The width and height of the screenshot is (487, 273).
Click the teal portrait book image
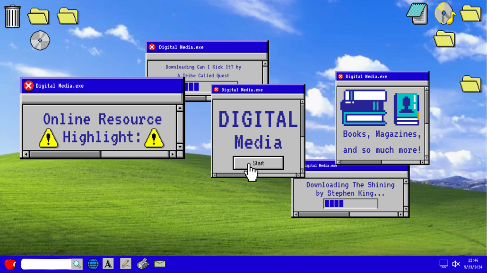[407, 109]
